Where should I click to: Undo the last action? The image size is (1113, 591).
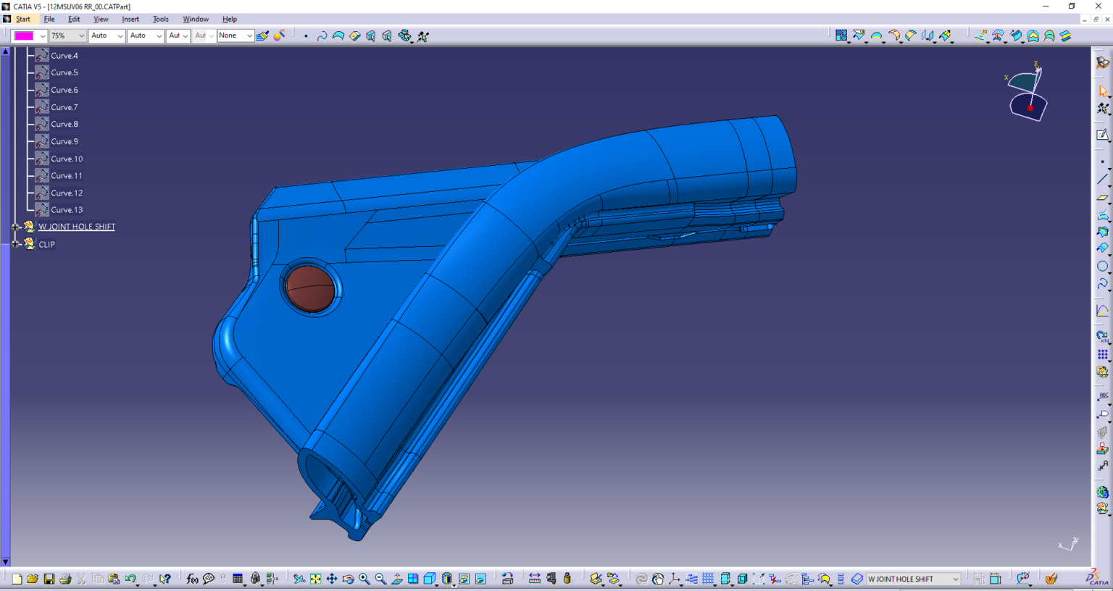click(x=130, y=579)
